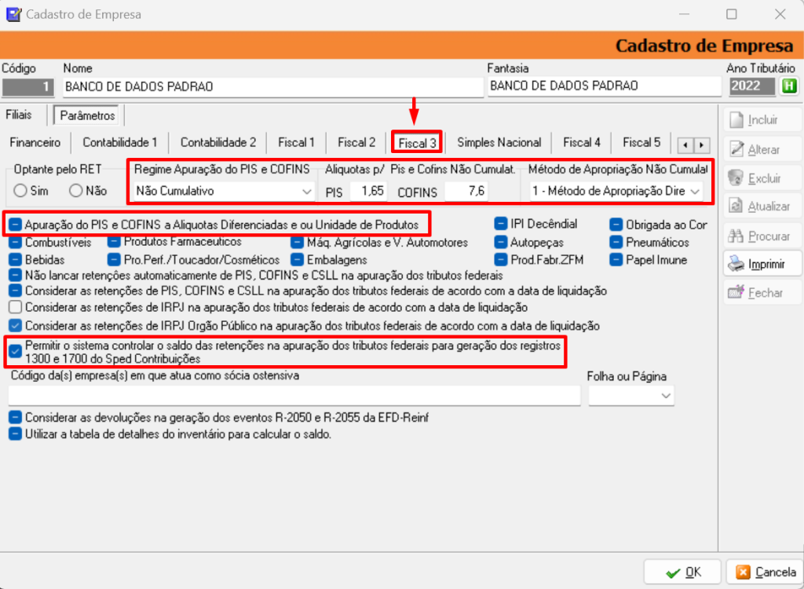Screen dimensions: 804x589
Task: Toggle Utilizar a tabela de detalhes do inventário
Action: pos(16,434)
